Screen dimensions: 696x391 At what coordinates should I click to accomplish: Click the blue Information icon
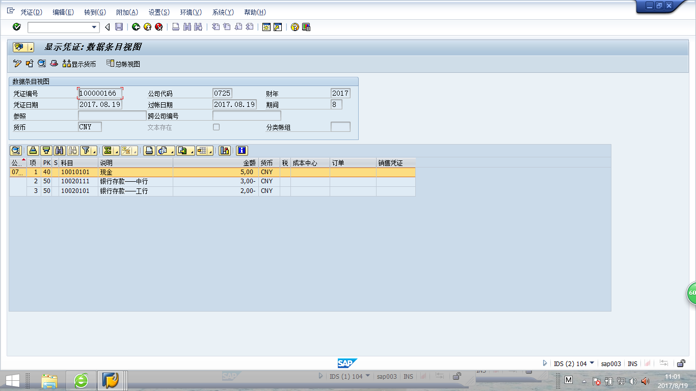[242, 150]
